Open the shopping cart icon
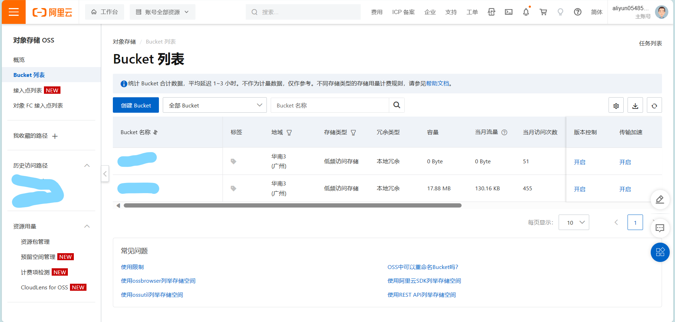 [543, 12]
